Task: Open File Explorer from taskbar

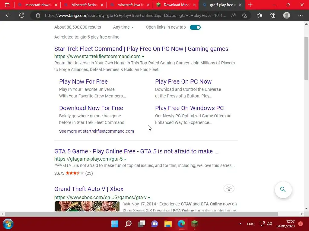Action: click(168, 224)
